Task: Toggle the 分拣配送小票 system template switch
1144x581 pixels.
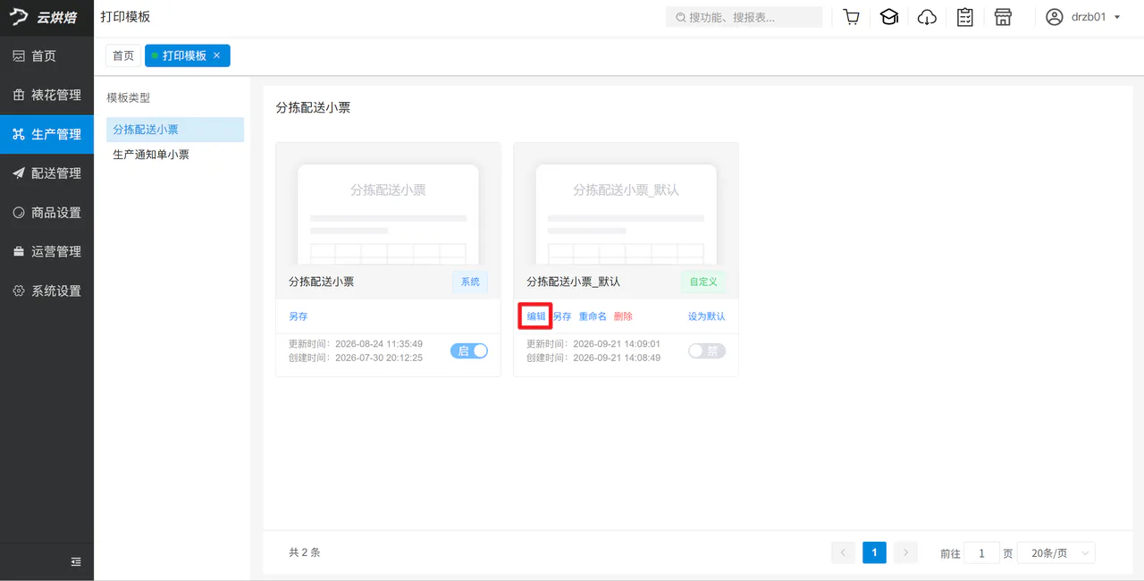Action: [x=469, y=351]
